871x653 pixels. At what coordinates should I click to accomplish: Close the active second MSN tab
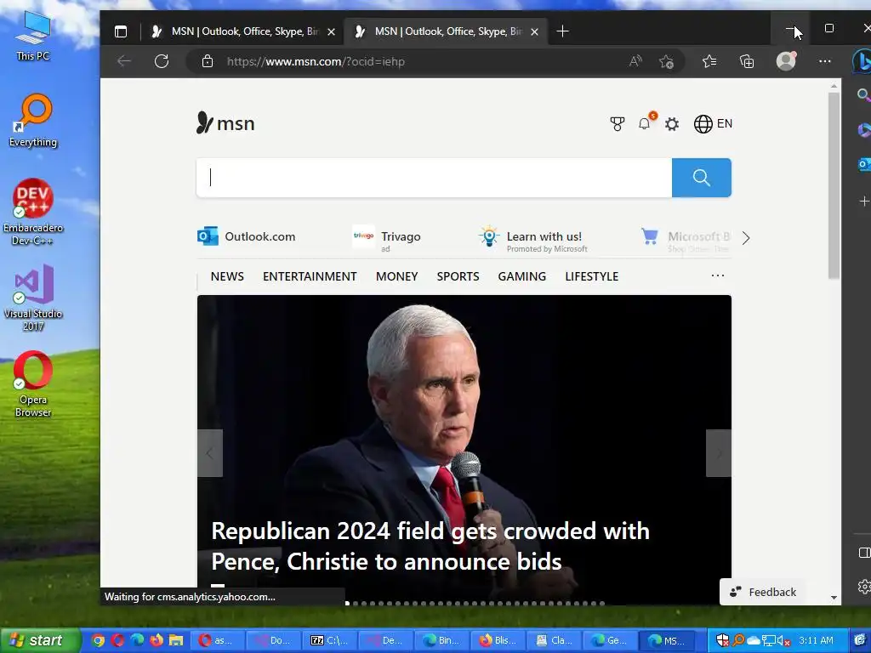(534, 32)
